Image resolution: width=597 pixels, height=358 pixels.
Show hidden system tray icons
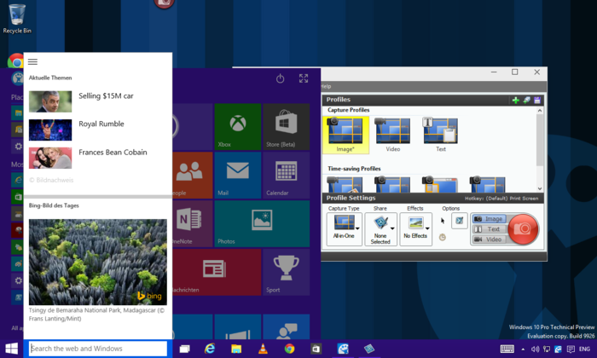click(523, 349)
